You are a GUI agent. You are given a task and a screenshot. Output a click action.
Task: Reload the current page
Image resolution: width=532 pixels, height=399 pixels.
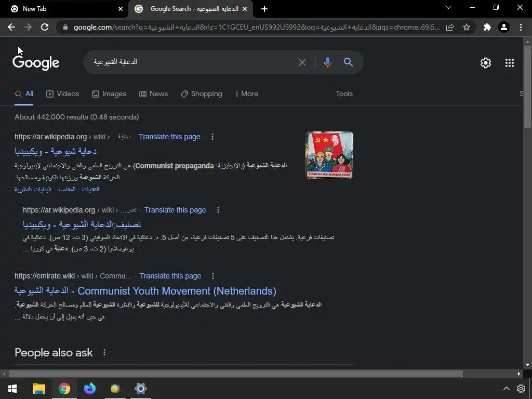[45, 27]
